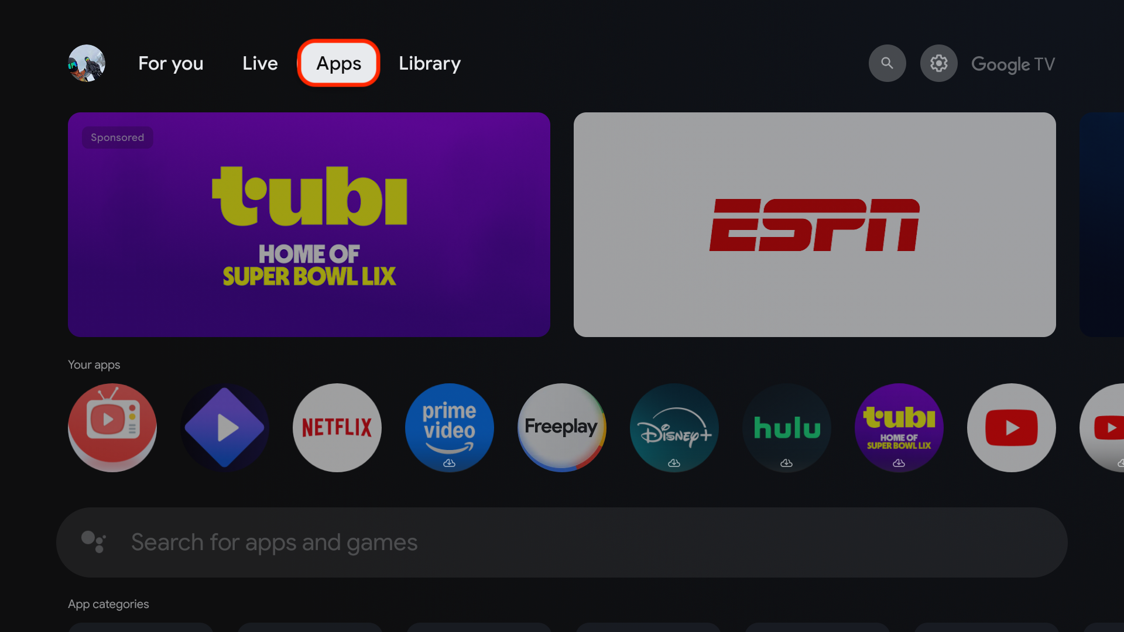Viewport: 1124px width, 632px height.
Task: Select the For You tab
Action: [x=170, y=63]
